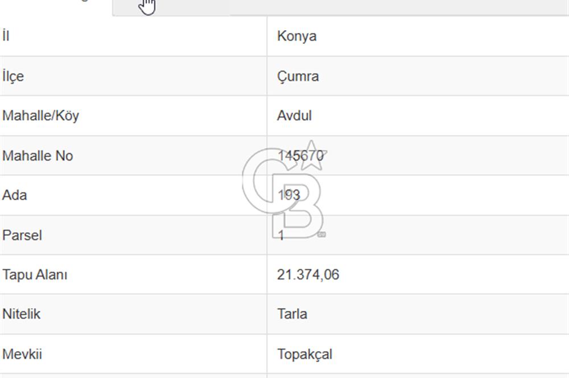Click the İlçe row label
This screenshot has width=569, height=378.
point(13,76)
